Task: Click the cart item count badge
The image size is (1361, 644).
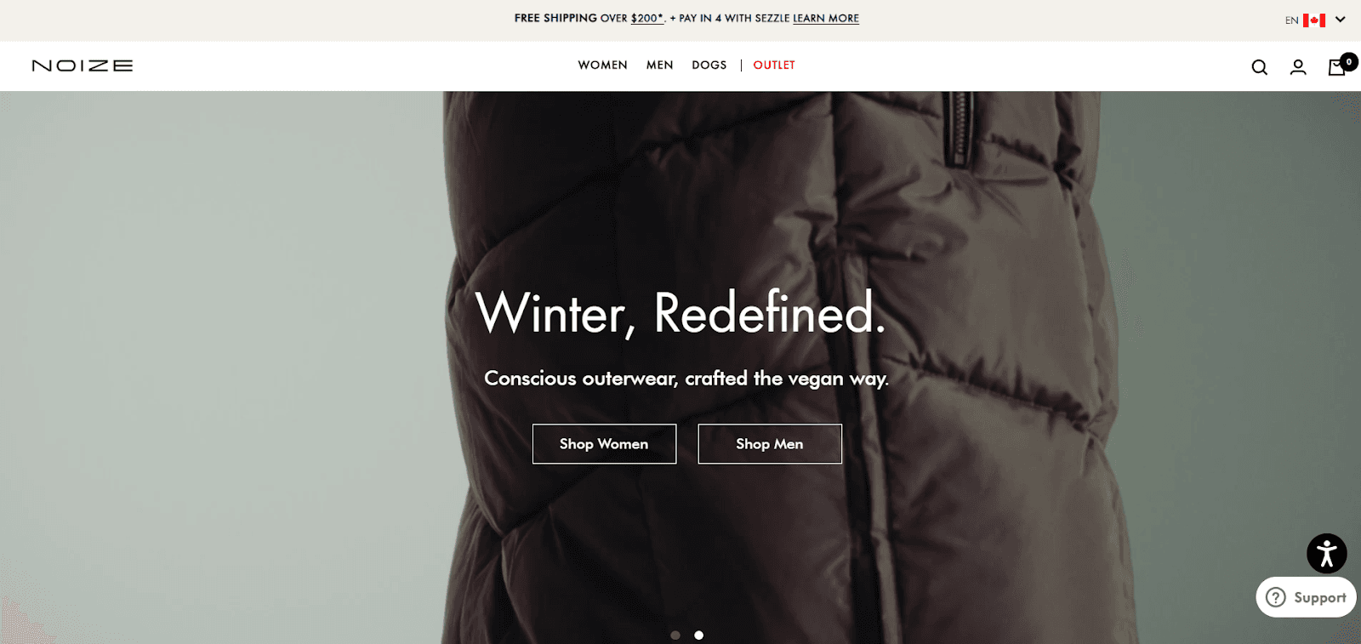Action: pos(1349,61)
